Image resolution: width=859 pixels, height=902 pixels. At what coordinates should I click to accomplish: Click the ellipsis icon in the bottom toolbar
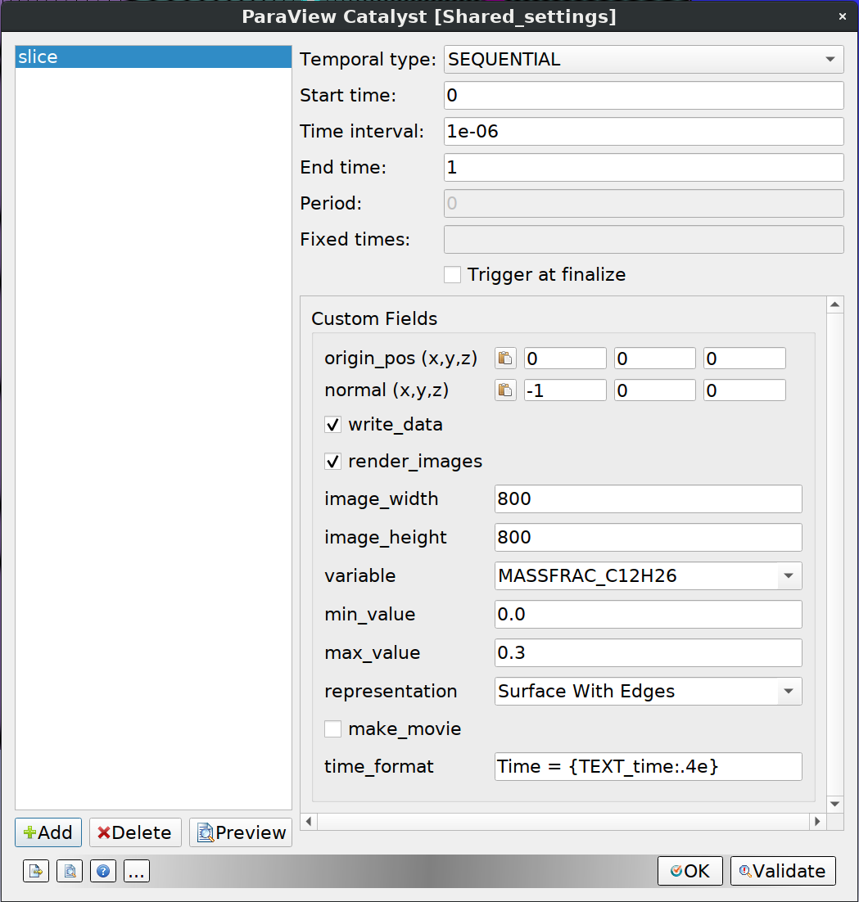137,871
